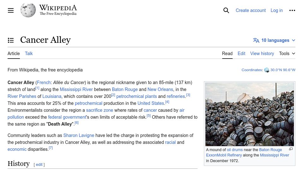Click the language translation icon
The width and height of the screenshot is (303, 170).
(256, 40)
